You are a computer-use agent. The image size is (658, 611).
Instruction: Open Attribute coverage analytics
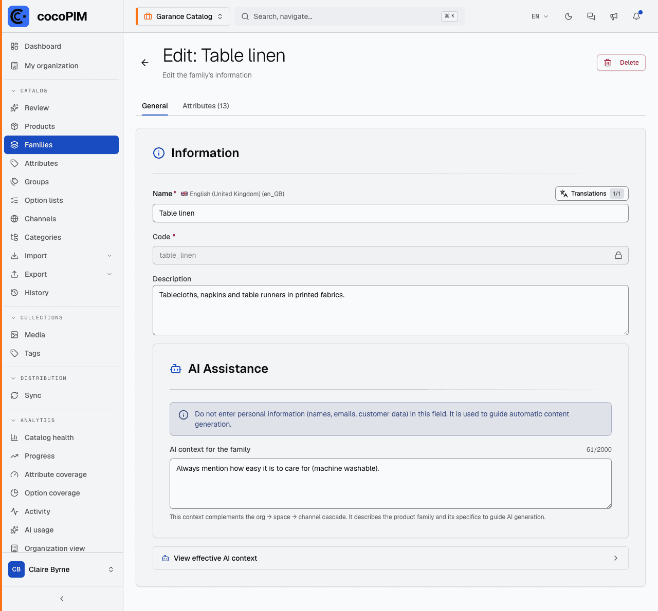pyautogui.click(x=62, y=474)
